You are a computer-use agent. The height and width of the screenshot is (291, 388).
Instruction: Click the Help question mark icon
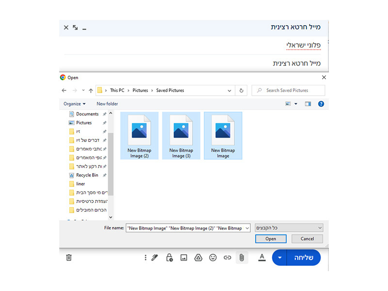pyautogui.click(x=321, y=104)
